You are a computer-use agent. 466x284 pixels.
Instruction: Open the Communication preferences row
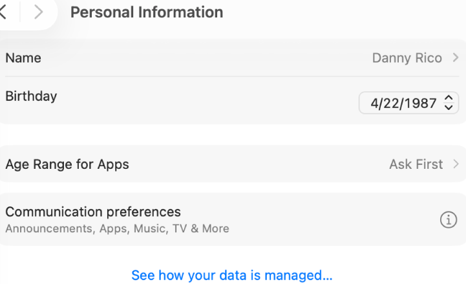233,219
